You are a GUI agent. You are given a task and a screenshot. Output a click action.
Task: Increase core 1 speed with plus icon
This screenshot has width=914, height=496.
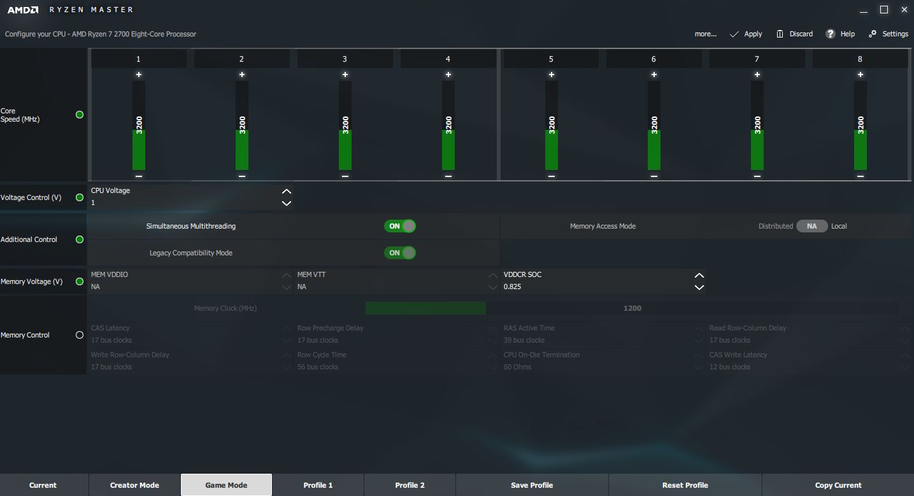click(139, 74)
